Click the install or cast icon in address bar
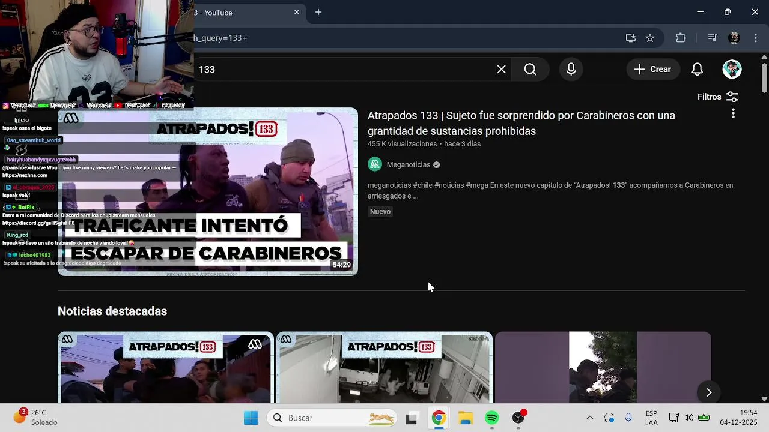769x432 pixels. (x=631, y=38)
